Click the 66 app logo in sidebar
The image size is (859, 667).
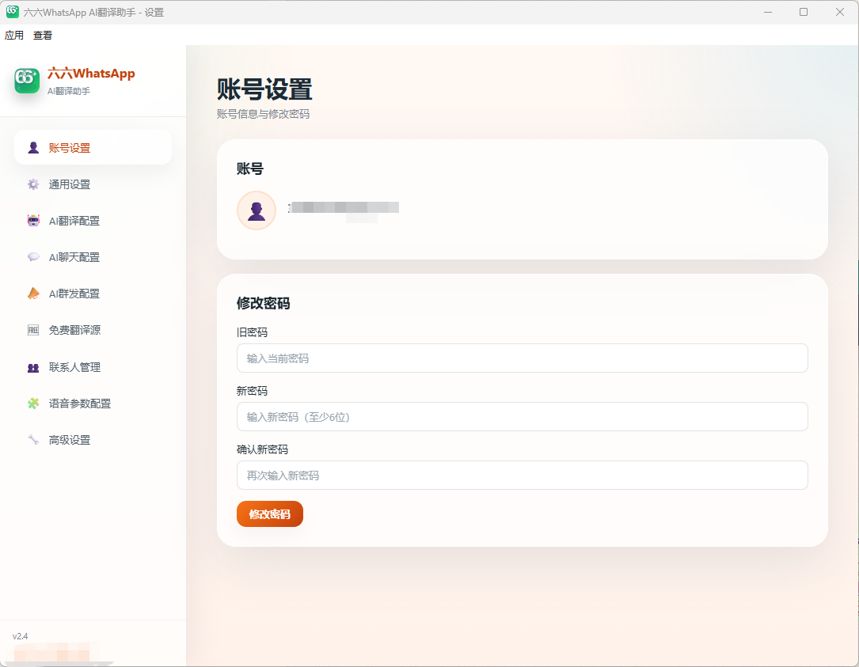[x=27, y=81]
